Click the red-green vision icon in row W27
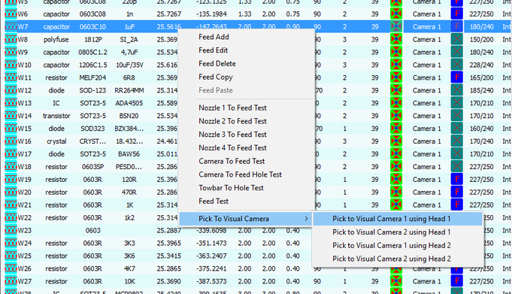The width and height of the screenshot is (512, 294). [x=396, y=281]
